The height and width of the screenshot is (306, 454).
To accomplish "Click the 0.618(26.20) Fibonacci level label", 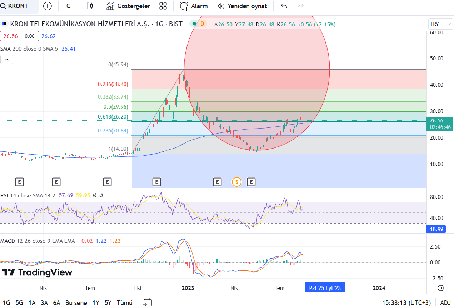I will click(x=113, y=117).
